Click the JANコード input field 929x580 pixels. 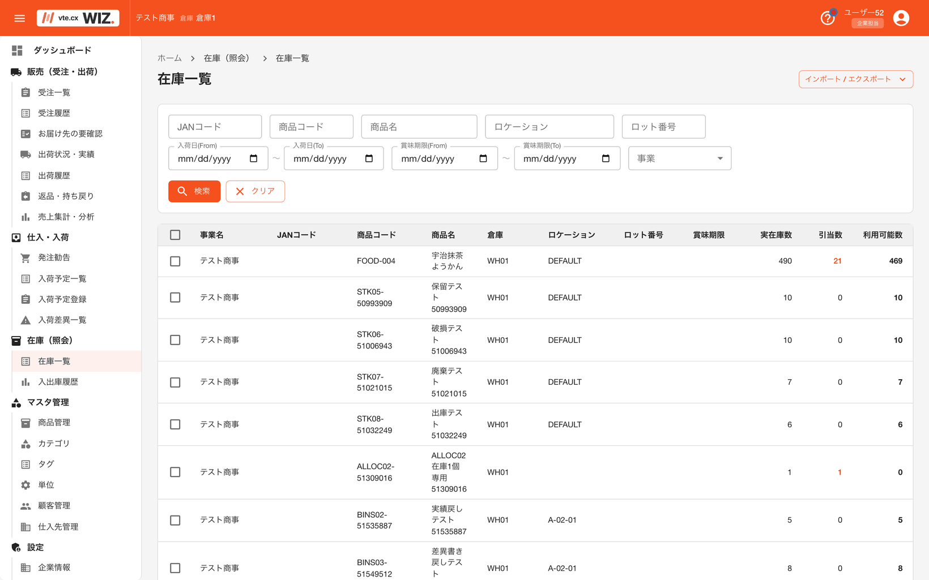tap(215, 127)
